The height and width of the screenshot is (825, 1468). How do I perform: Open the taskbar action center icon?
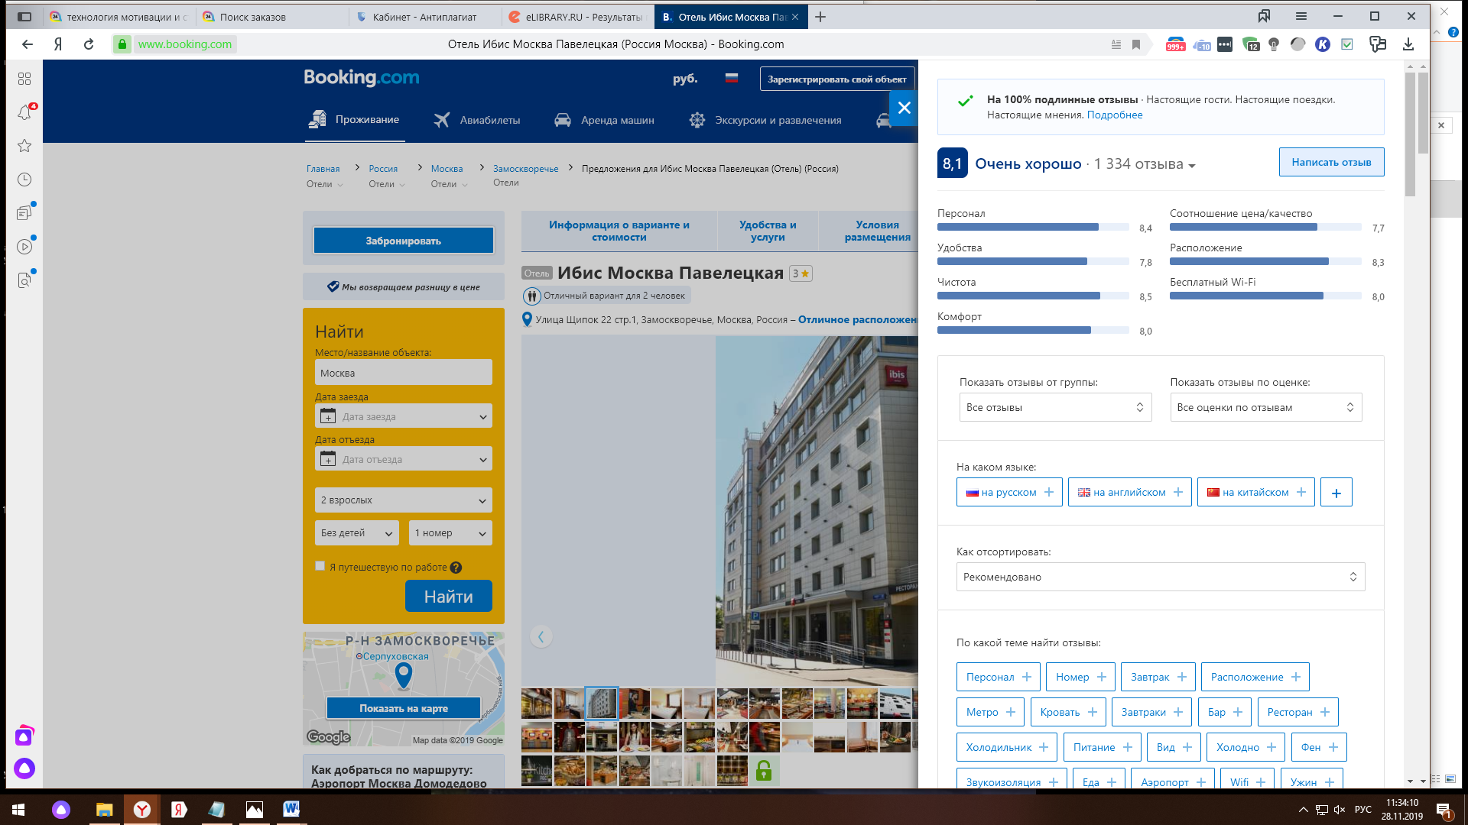pyautogui.click(x=1444, y=810)
